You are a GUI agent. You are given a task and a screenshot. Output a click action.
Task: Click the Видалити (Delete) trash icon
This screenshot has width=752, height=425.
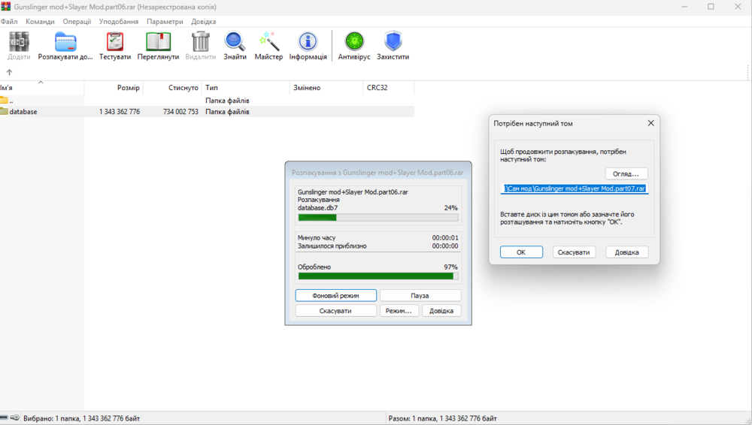tap(201, 42)
